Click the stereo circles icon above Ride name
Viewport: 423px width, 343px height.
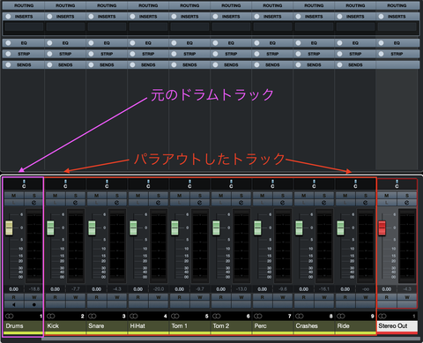(341, 316)
